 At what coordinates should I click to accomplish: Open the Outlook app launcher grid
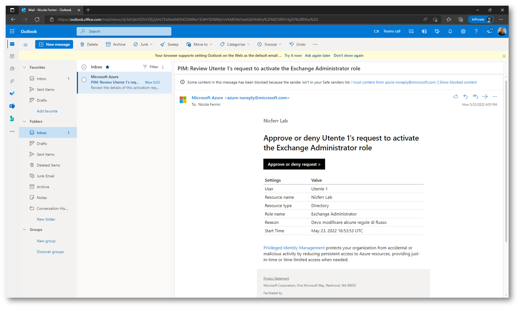12,31
